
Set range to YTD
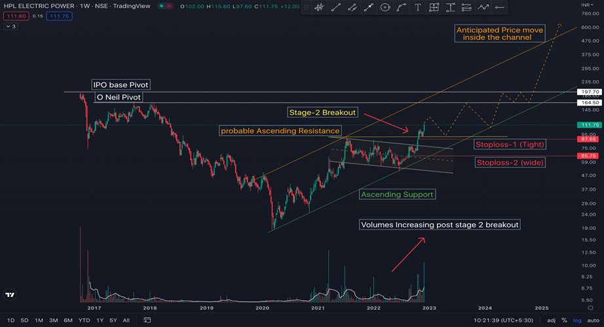[x=84, y=320]
